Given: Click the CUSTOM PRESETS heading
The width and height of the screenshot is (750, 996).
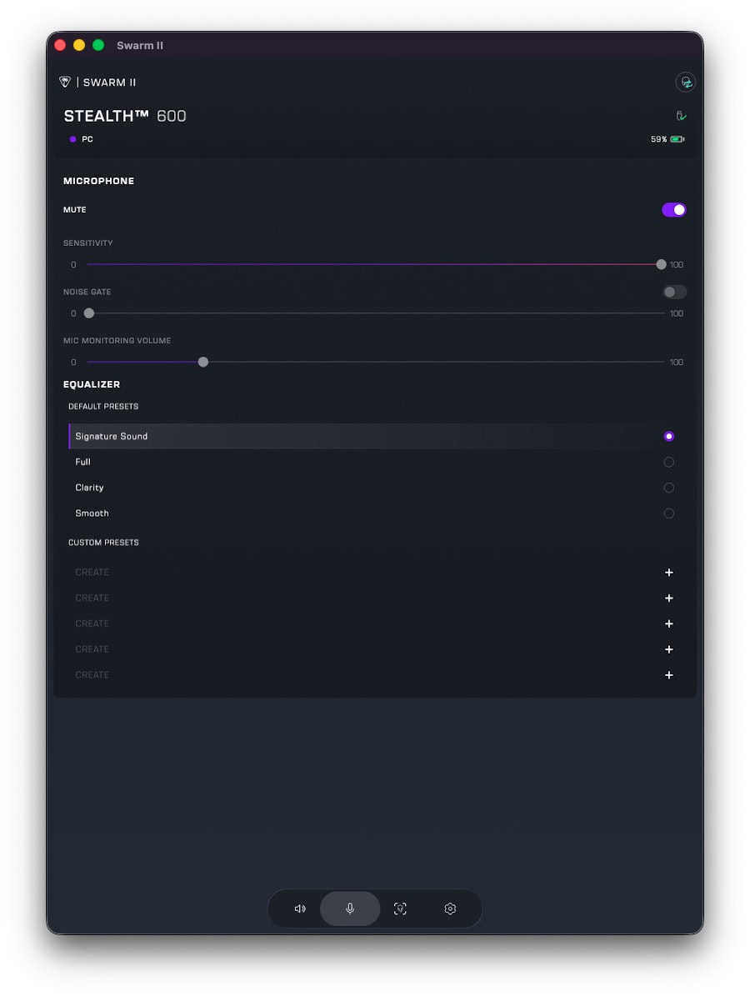Looking at the screenshot, I should pyautogui.click(x=103, y=543).
